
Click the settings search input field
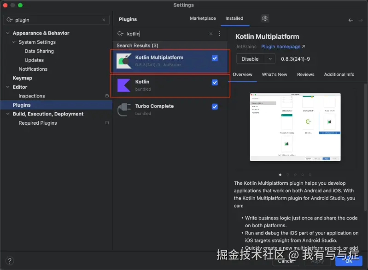56,20
